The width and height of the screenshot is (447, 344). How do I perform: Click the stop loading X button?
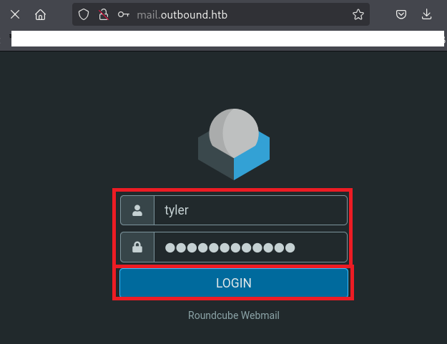[16, 14]
